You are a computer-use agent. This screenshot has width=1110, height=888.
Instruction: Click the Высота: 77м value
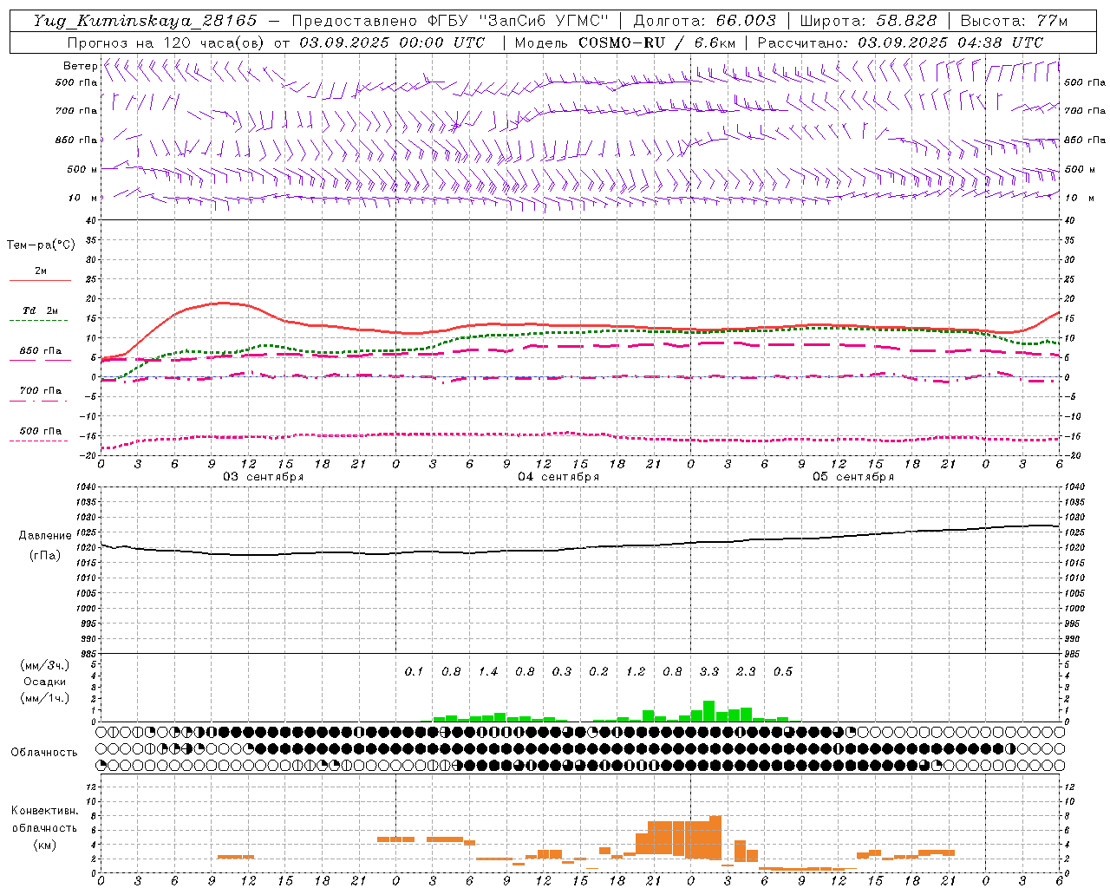[1014, 21]
